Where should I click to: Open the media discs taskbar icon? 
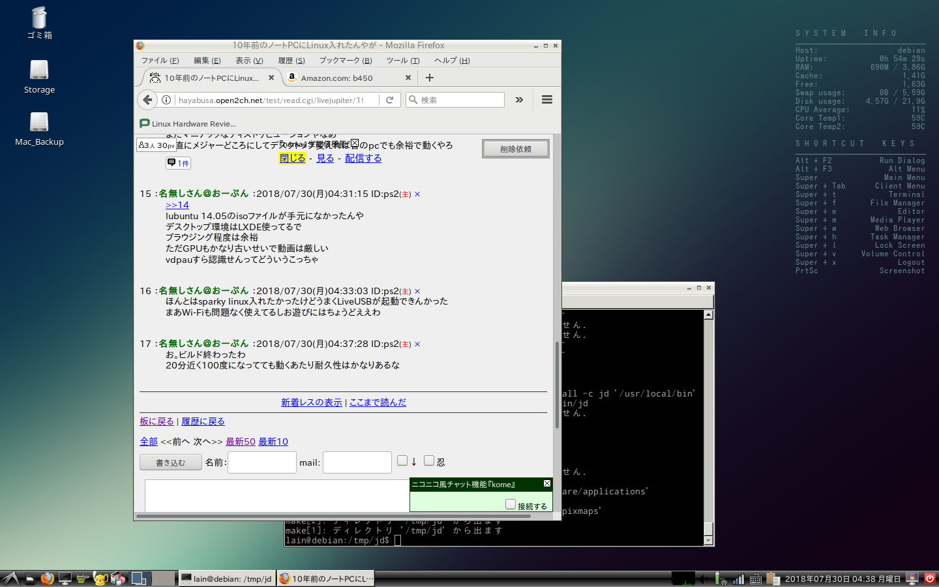pos(118,579)
